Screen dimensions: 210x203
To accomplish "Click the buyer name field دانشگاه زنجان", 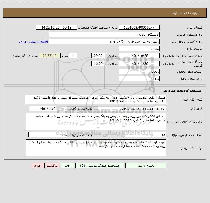I will [104, 34].
